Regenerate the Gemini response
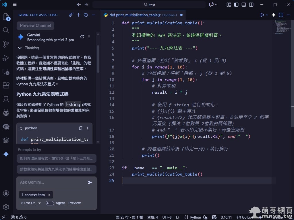 coord(82,37)
